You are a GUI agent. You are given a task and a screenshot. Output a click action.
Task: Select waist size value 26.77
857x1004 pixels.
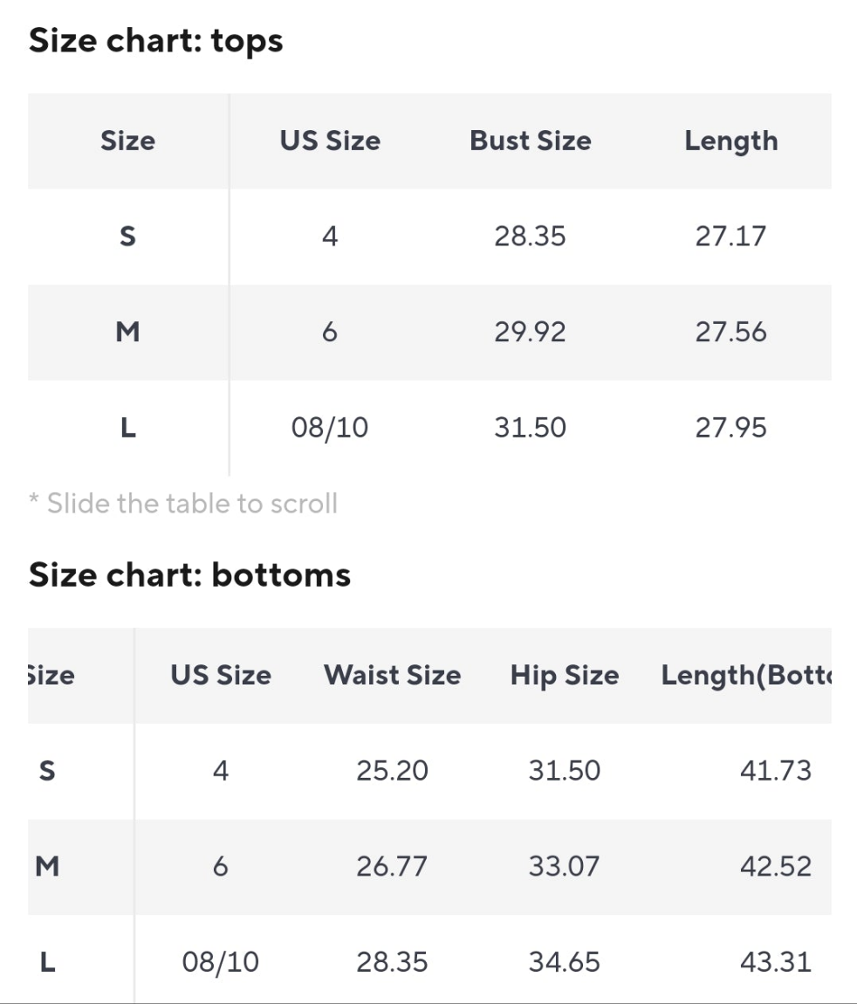pyautogui.click(x=392, y=866)
